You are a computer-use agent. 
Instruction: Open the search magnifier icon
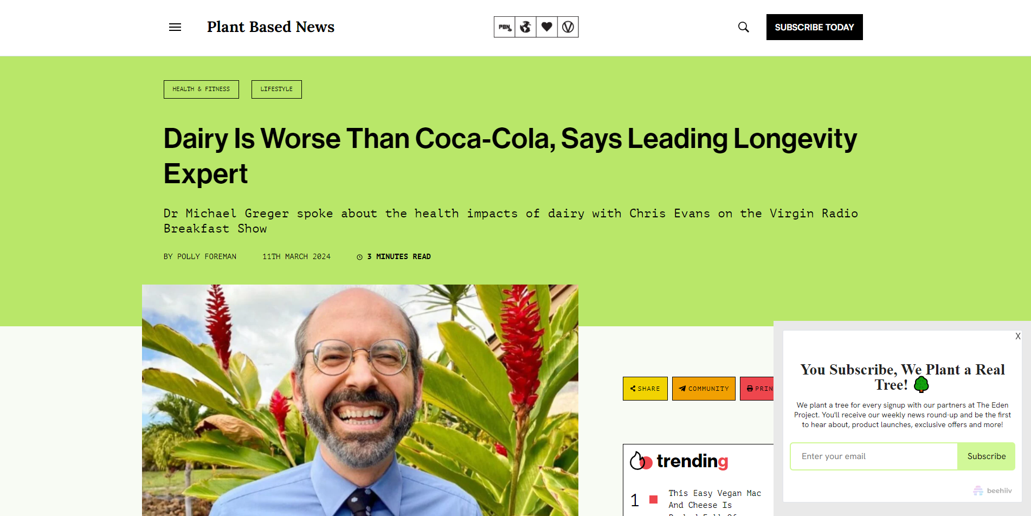744,27
